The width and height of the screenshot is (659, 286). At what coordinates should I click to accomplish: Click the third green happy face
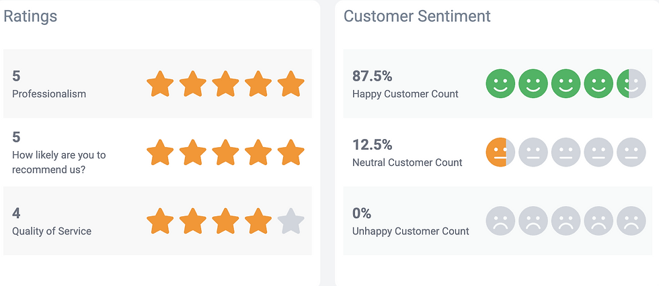click(x=566, y=84)
